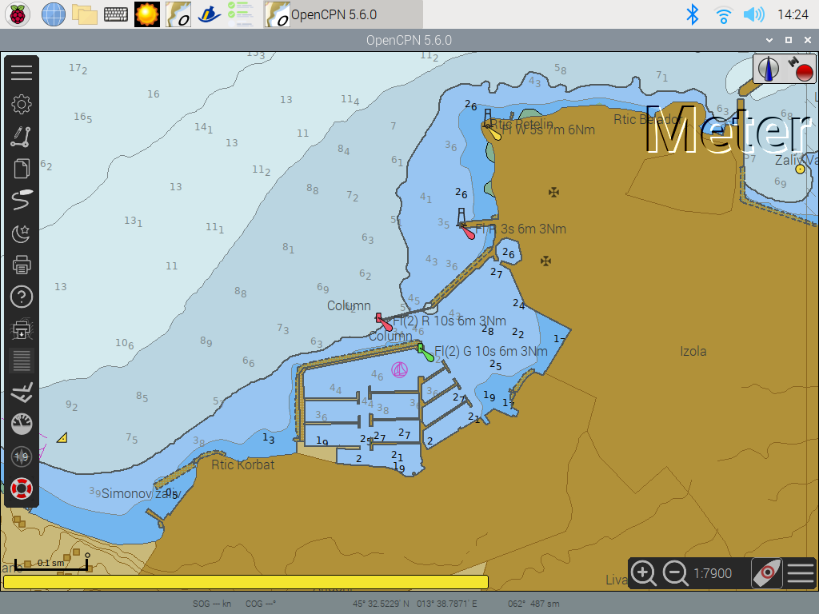This screenshot has height=614, width=819.
Task: Open the File Manager folders icon
Action: pyautogui.click(x=85, y=14)
